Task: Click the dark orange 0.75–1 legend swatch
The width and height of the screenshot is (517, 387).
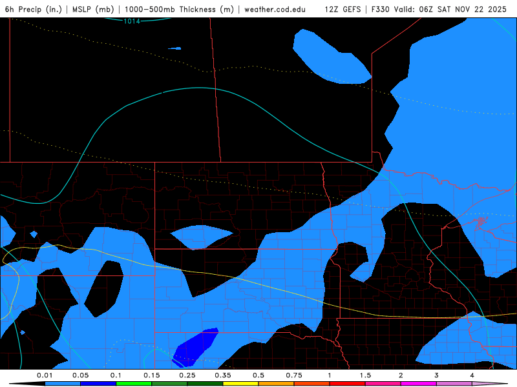Action: click(x=312, y=384)
